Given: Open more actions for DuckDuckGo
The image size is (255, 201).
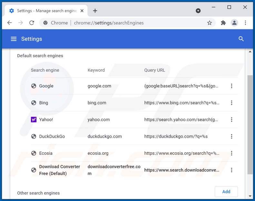Looking at the screenshot, I should point(231,136).
